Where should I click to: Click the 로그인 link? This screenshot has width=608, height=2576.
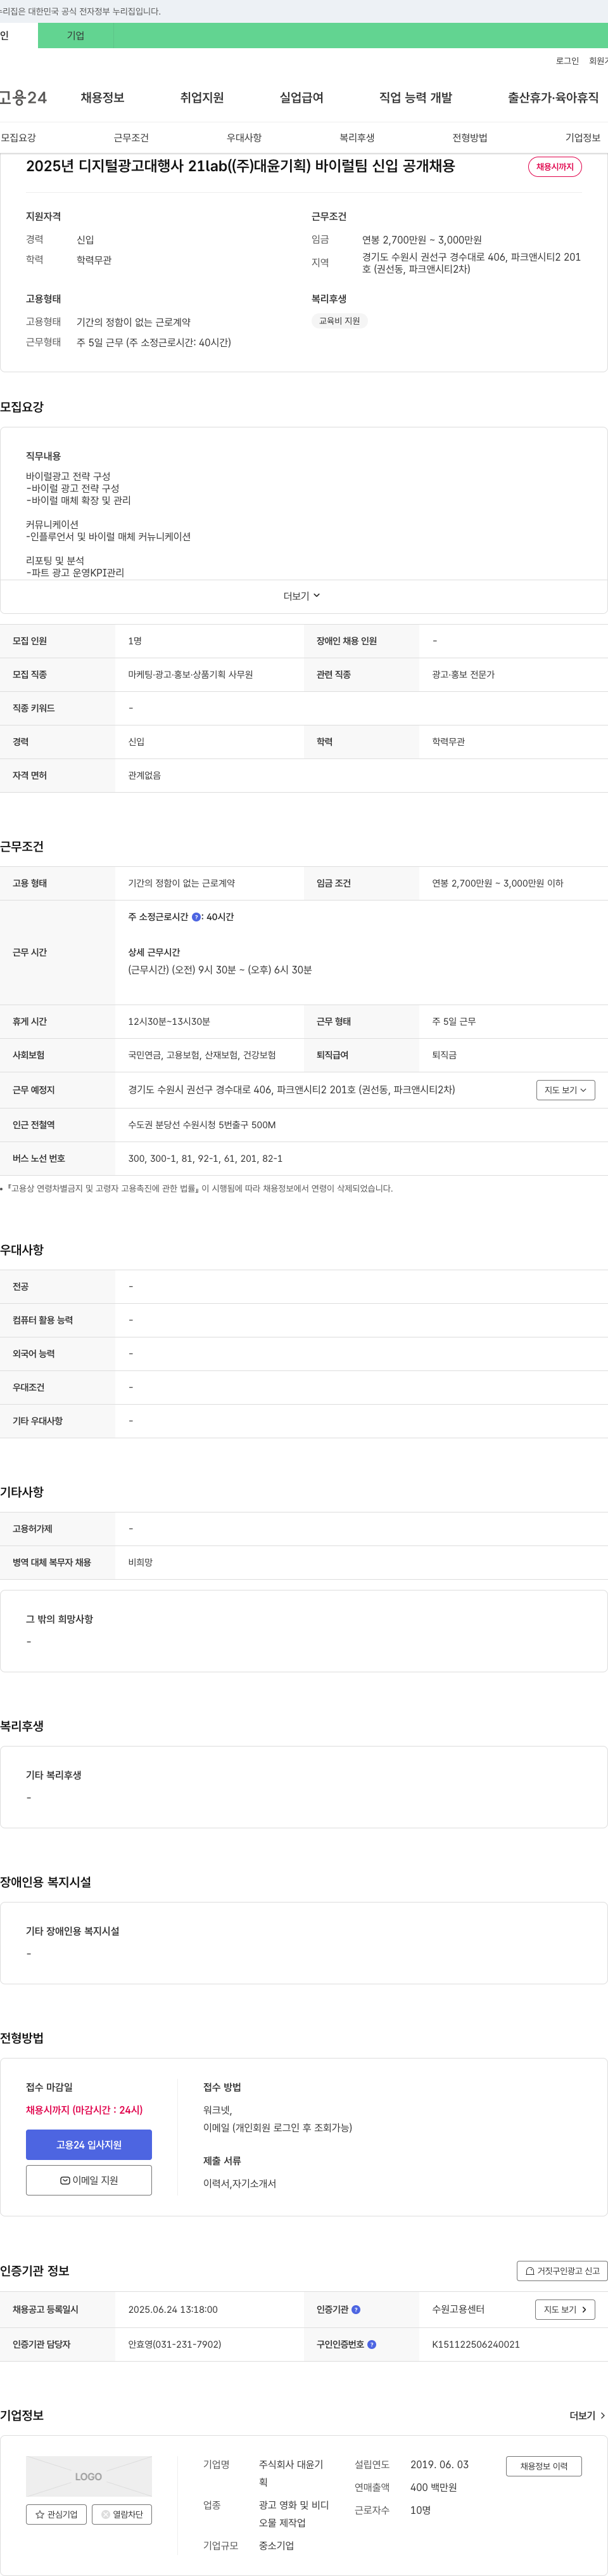(x=567, y=61)
